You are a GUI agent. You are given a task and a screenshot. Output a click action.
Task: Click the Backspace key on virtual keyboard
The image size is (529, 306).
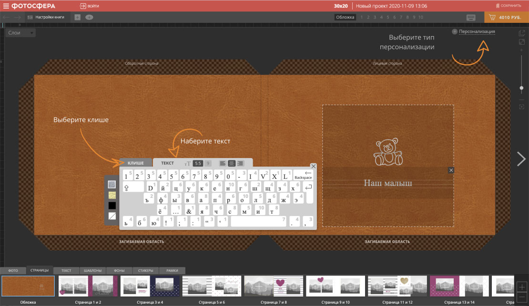(x=303, y=175)
